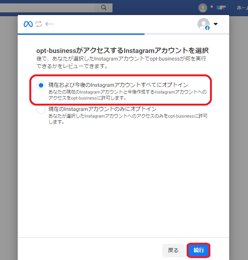The image size is (248, 260).
Task: Click the Facebook badge on the profile avatar
Action: pos(207,28)
